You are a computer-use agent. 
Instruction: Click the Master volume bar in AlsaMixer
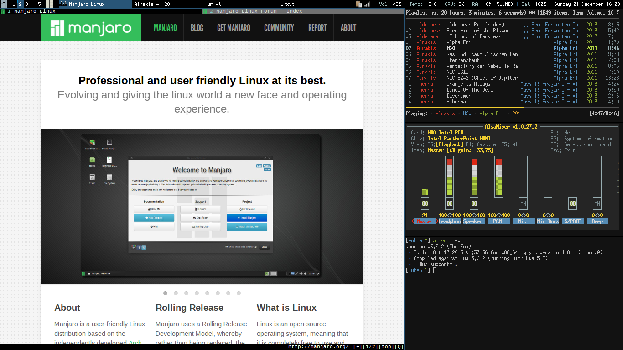pyautogui.click(x=425, y=177)
